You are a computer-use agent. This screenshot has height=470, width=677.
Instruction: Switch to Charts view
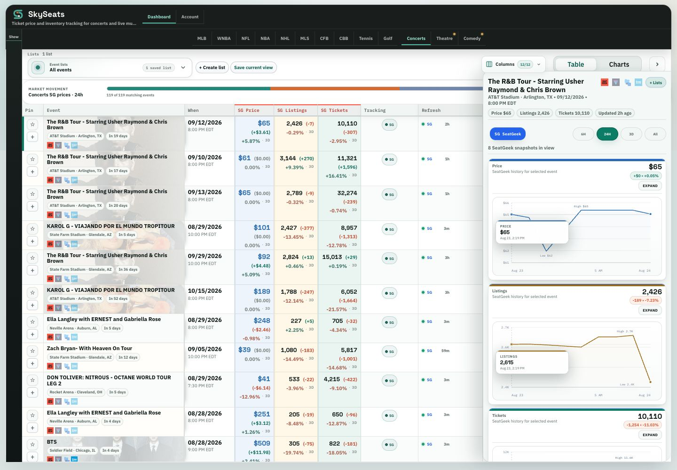tap(619, 64)
